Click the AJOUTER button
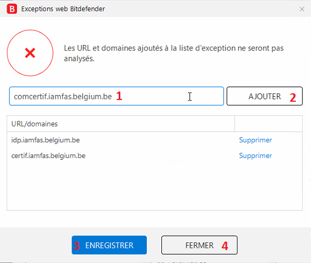Image resolution: width=311 pixels, height=263 pixels. (x=264, y=96)
